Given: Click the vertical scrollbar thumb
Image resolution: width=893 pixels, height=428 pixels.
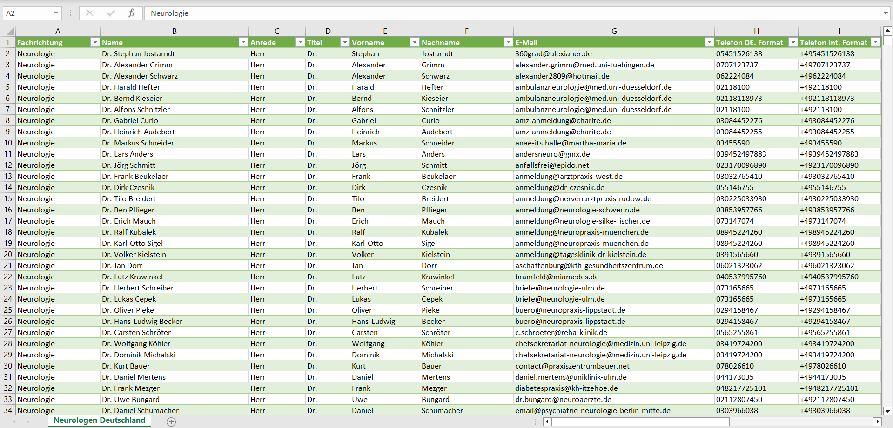Looking at the screenshot, I should (x=887, y=40).
